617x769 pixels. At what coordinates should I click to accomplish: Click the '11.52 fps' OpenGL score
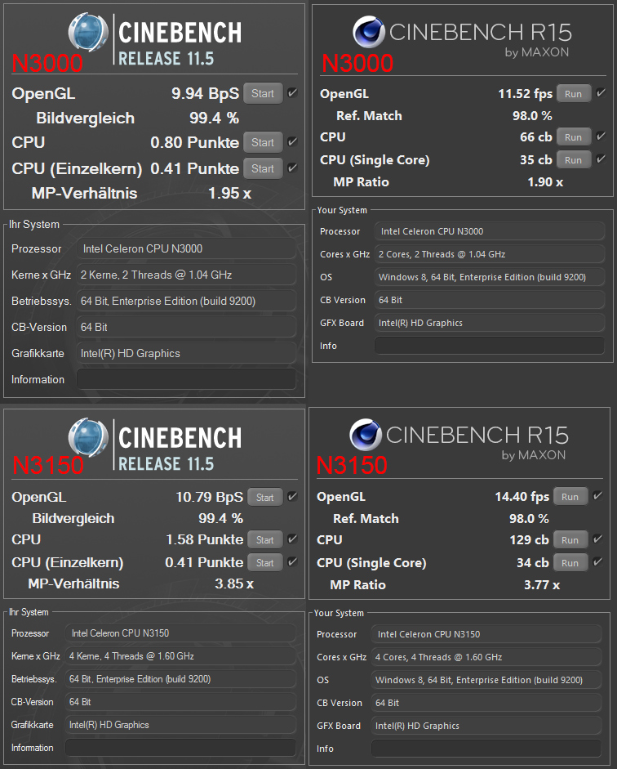[x=526, y=94]
